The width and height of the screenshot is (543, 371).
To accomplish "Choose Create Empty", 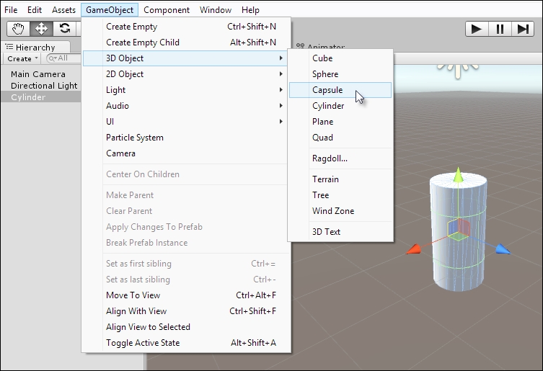I will click(185, 27).
